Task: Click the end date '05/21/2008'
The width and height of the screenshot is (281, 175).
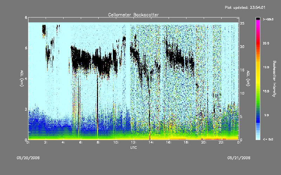Action: coord(239,158)
